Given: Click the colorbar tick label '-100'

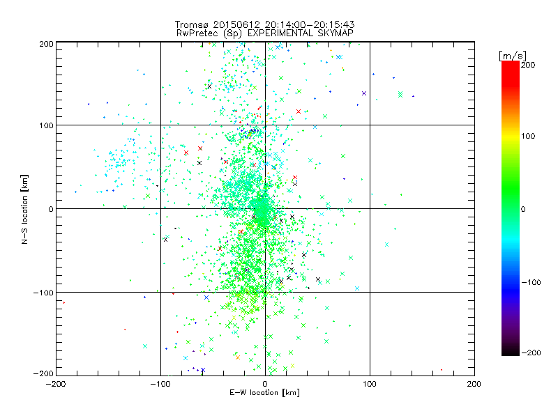Looking at the screenshot, I should point(531,282).
